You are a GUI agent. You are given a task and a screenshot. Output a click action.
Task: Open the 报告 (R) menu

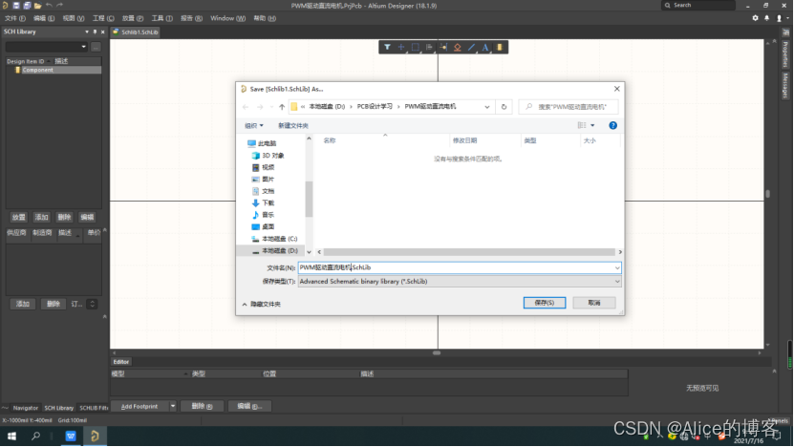(x=191, y=18)
